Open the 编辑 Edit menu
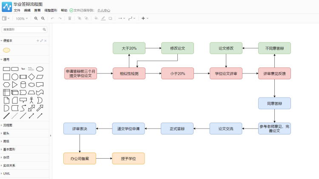 tap(27, 10)
